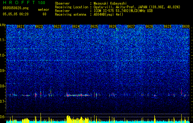Click the kHz axis unit label
Image resolution: width=193 pixels, height=123 pixels.
coord(3,25)
